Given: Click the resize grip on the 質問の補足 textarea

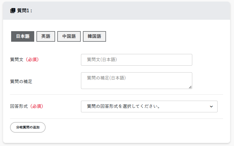Looking at the screenshot, I should pyautogui.click(x=190, y=87).
